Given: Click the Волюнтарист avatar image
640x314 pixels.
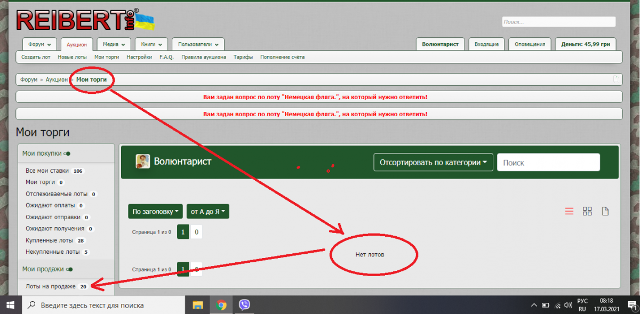Looking at the screenshot, I should [142, 162].
